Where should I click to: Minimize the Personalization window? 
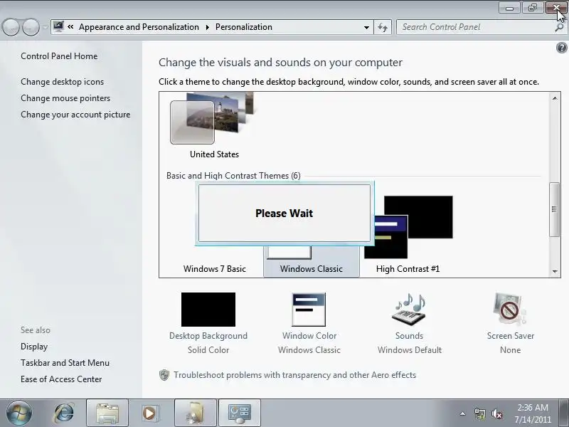[x=510, y=8]
